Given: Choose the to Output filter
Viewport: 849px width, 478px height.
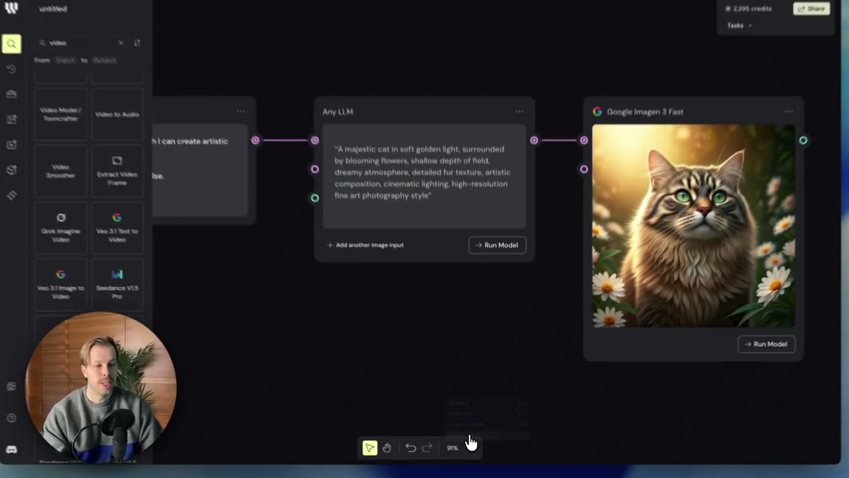Looking at the screenshot, I should [104, 60].
